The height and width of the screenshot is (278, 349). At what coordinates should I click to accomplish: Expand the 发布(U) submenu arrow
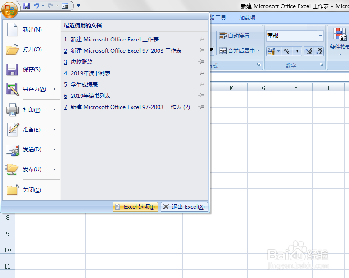(x=54, y=169)
